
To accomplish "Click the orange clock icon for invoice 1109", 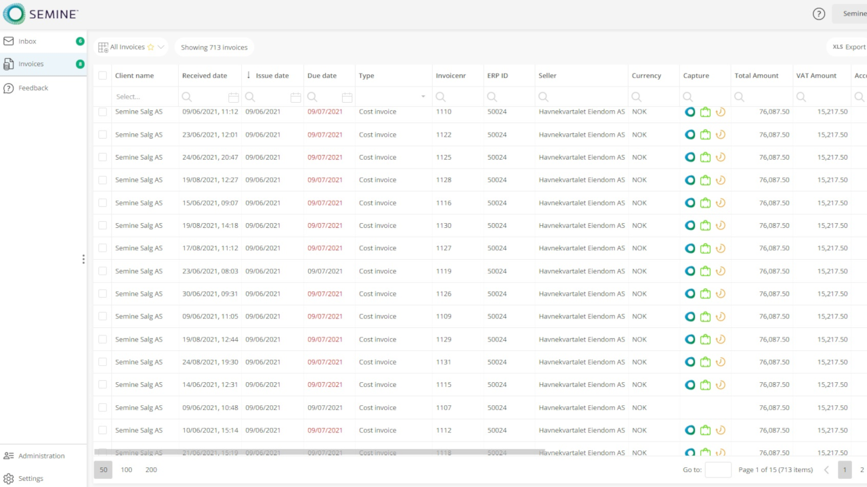I will pyautogui.click(x=721, y=317).
